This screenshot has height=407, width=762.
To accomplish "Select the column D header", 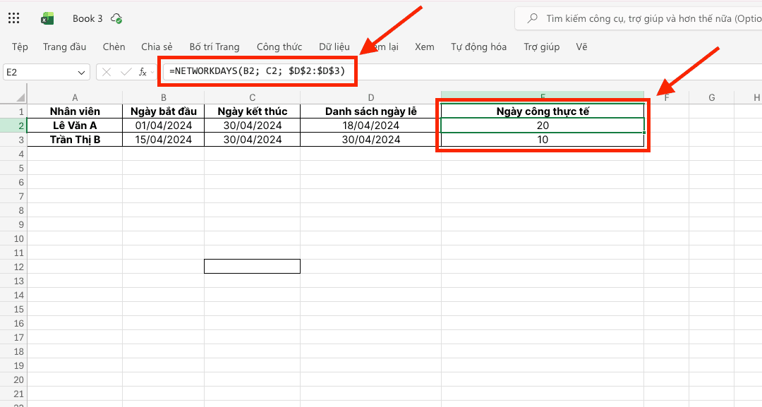I will tap(370, 97).
